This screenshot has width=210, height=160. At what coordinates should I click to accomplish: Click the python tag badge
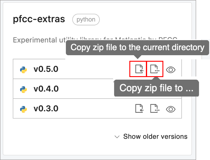point(86,20)
